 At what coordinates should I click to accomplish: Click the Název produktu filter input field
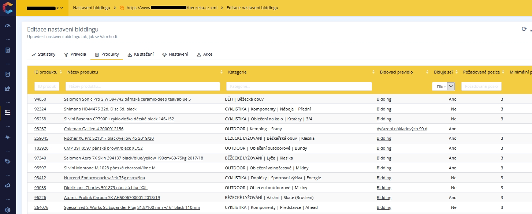[142, 86]
